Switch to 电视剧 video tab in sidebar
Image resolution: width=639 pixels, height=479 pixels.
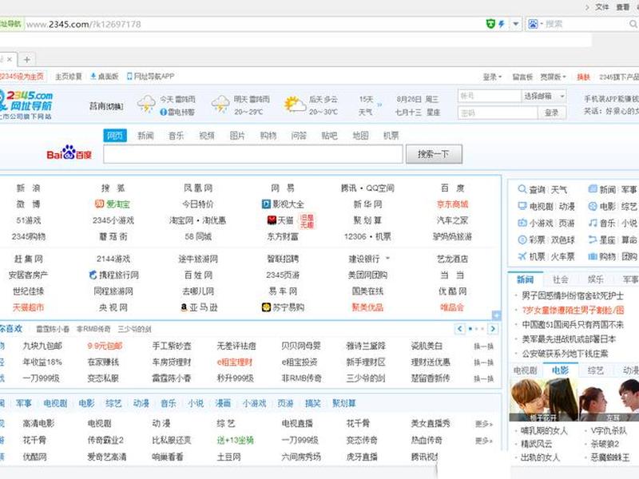click(526, 370)
